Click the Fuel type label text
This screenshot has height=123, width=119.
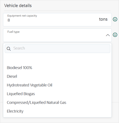[x=14, y=32]
